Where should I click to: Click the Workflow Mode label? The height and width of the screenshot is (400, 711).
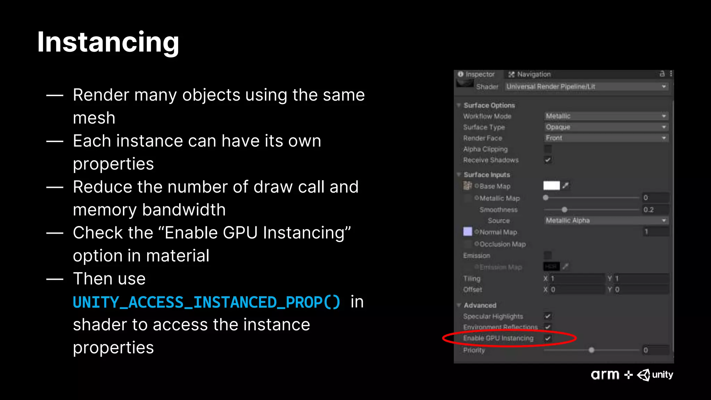pyautogui.click(x=487, y=116)
